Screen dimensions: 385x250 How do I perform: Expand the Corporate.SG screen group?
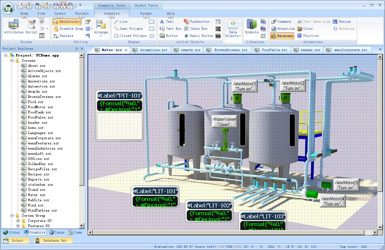18,221
